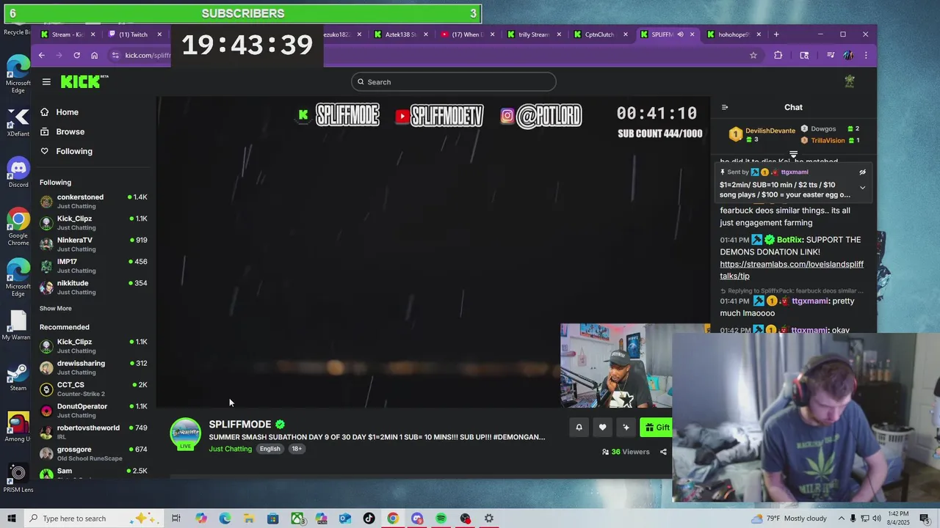This screenshot has width=940, height=528.
Task: Click the share icon near viewers
Action: (663, 452)
